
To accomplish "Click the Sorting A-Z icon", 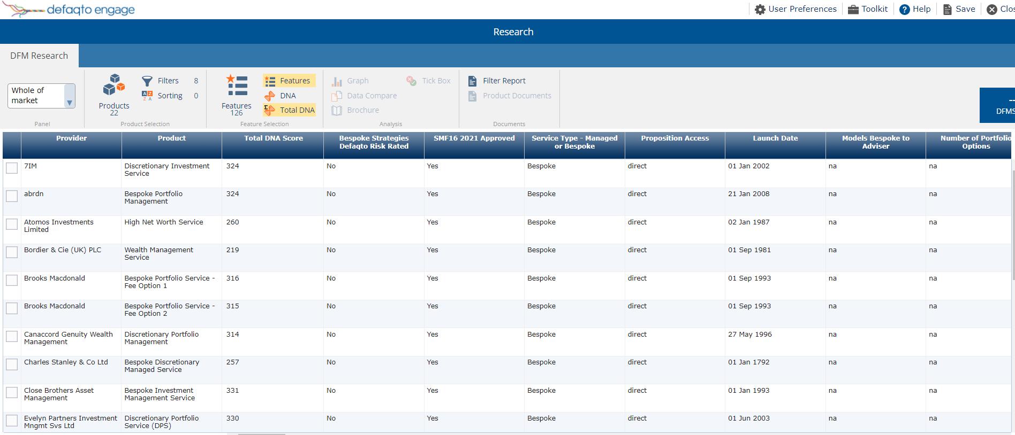I will pyautogui.click(x=147, y=96).
